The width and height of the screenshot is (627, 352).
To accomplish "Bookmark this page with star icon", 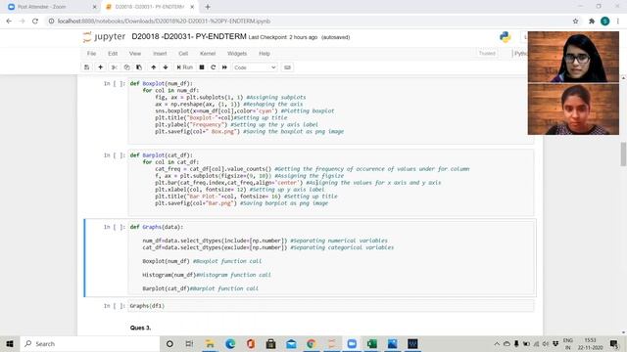I will 575,22.
